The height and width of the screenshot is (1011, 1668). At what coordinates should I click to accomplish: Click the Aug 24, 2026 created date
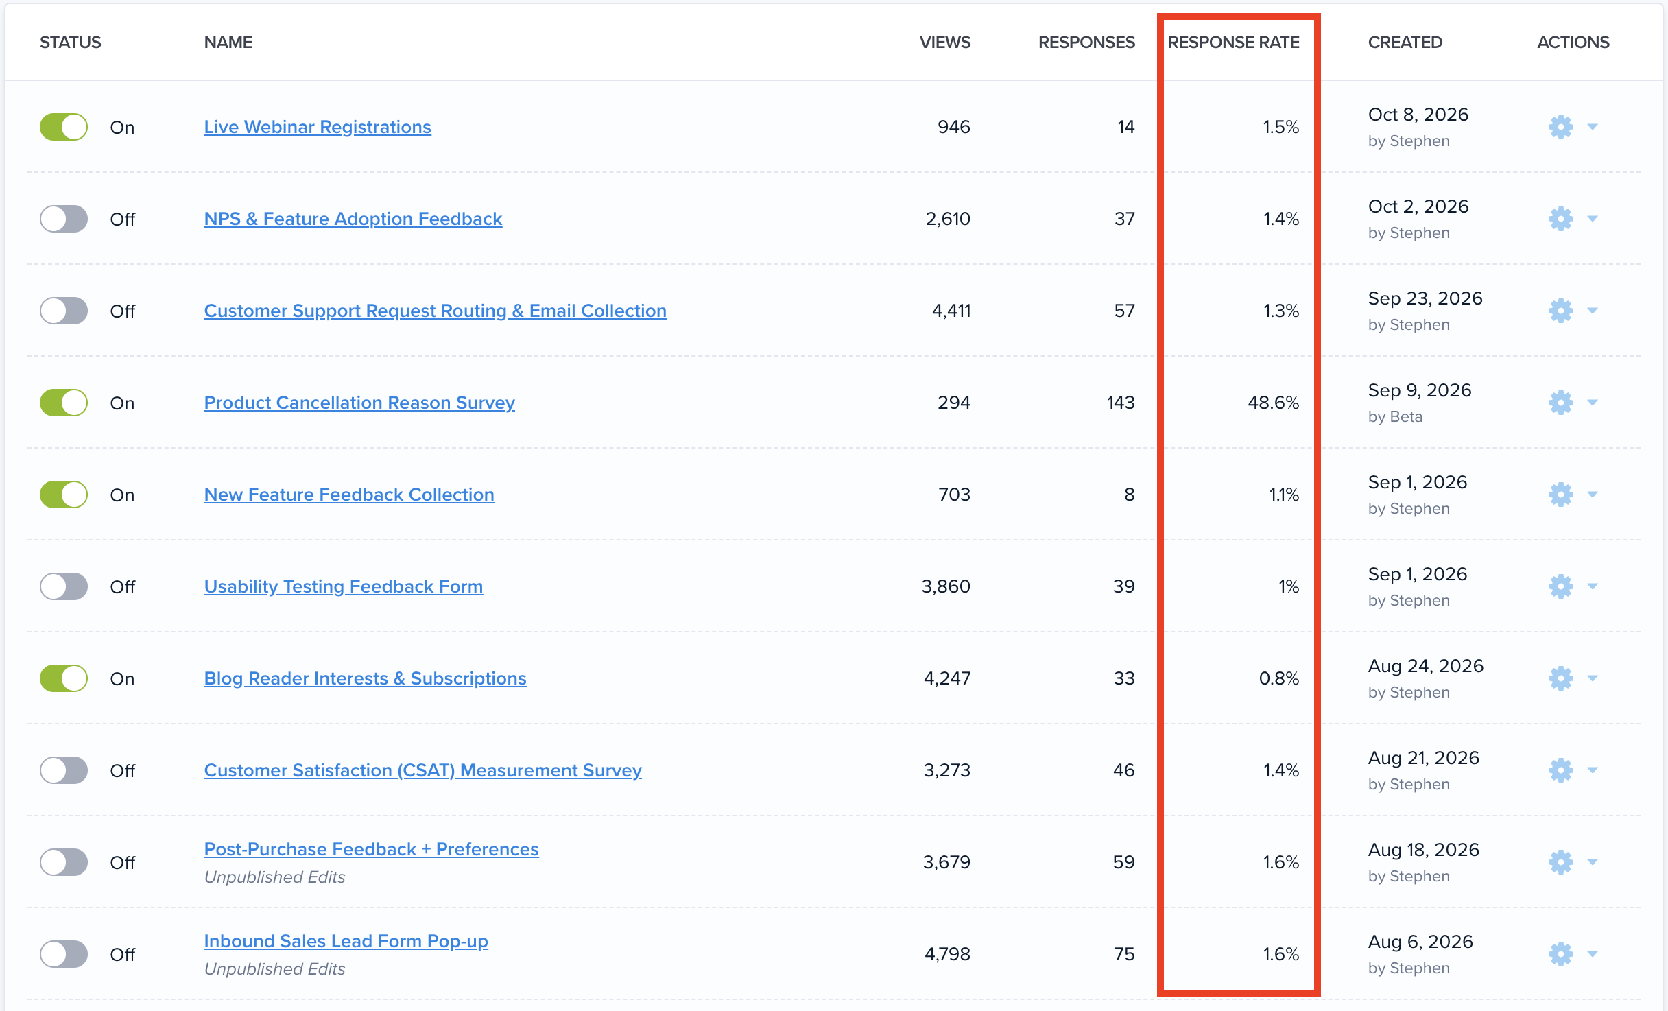pyautogui.click(x=1426, y=666)
